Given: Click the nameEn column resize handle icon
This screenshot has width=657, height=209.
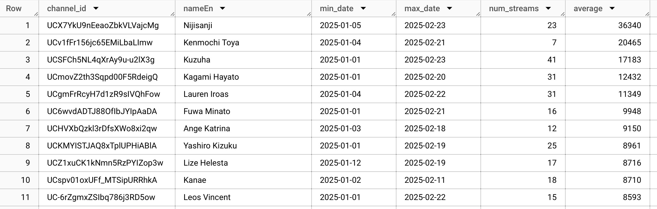Looking at the screenshot, I should [x=309, y=14].
